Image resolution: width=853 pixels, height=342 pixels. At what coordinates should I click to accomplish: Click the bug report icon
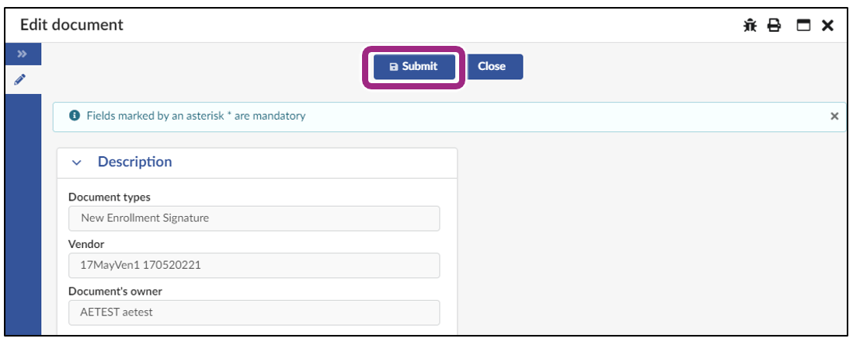coord(750,25)
